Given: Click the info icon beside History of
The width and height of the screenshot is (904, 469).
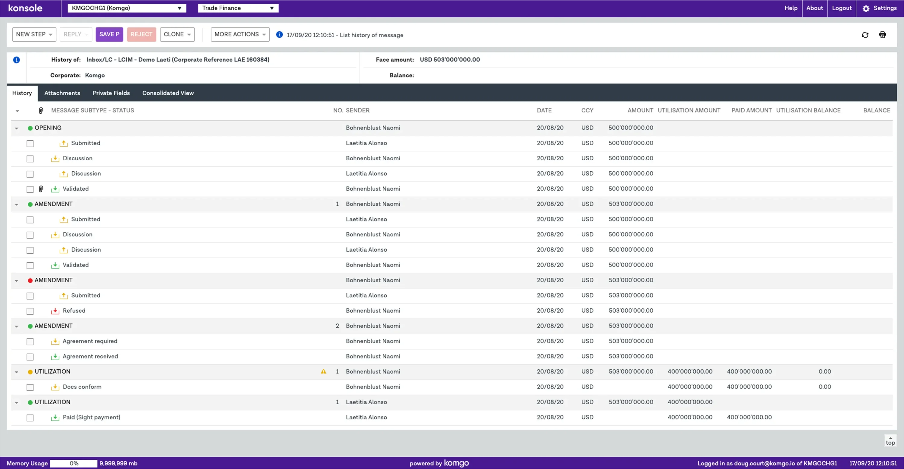Looking at the screenshot, I should pos(17,60).
